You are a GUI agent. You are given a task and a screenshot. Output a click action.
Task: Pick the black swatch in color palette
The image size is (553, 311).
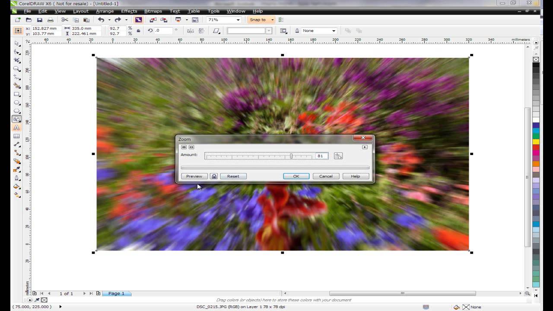pyautogui.click(x=536, y=65)
